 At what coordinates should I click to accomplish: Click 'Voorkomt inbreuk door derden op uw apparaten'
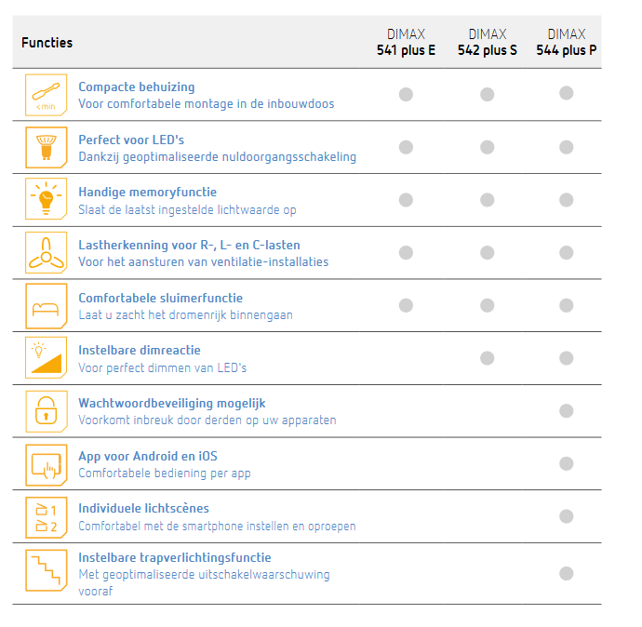[x=207, y=420]
